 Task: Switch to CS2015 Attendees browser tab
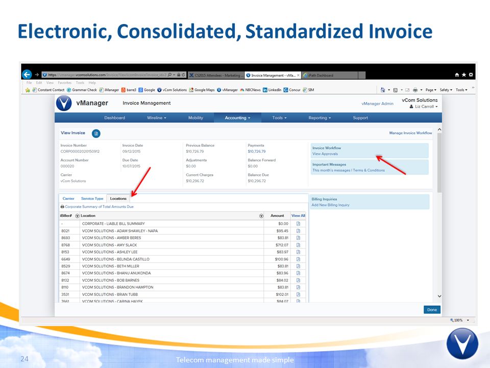point(216,76)
